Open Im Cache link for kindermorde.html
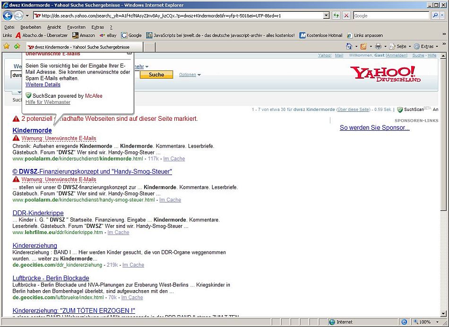Viewport: 449px width, 327px height. (x=174, y=159)
